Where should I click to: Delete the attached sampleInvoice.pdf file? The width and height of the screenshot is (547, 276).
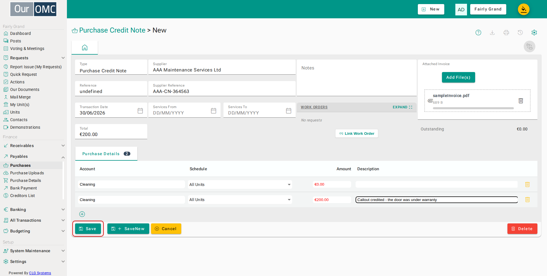point(521,101)
